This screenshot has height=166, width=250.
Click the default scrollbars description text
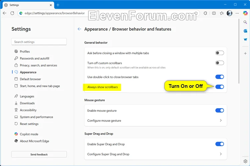pyautogui.click(x=126, y=67)
